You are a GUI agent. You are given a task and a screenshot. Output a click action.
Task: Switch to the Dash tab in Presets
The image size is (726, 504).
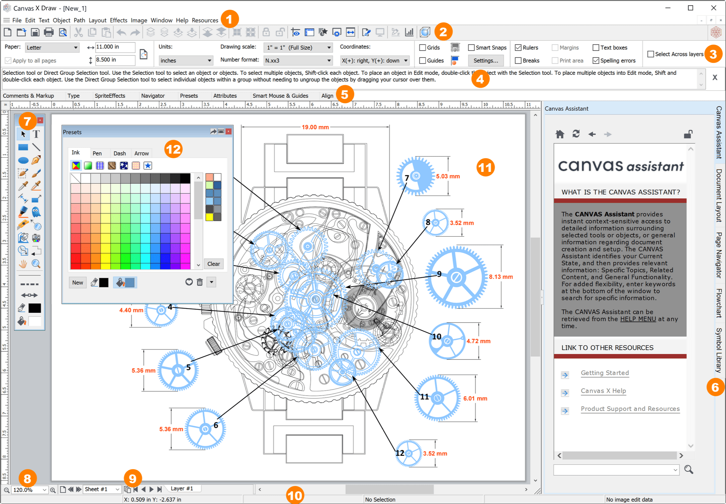click(x=120, y=153)
